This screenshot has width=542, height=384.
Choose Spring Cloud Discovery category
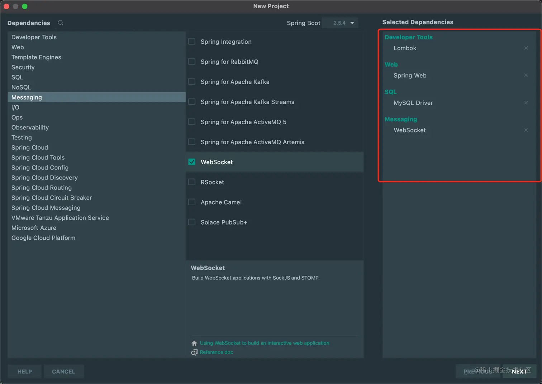pyautogui.click(x=97, y=178)
